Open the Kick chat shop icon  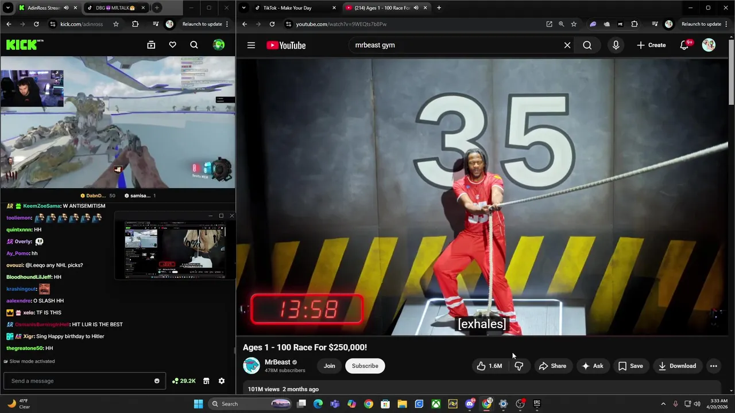tap(206, 381)
